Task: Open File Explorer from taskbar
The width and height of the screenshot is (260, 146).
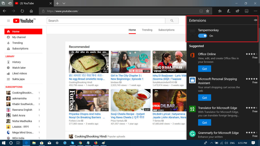Action: pyautogui.click(x=34, y=143)
